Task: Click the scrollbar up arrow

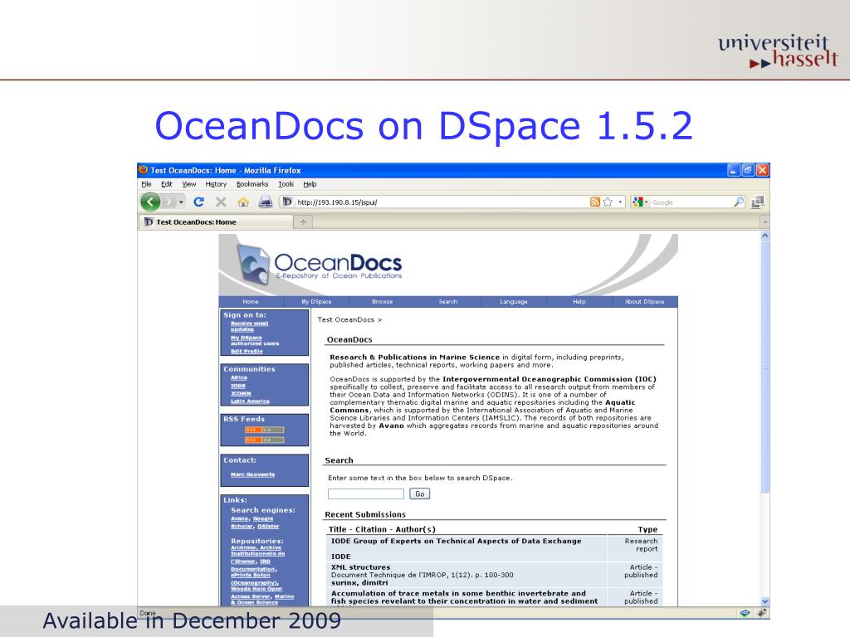Action: (765, 236)
